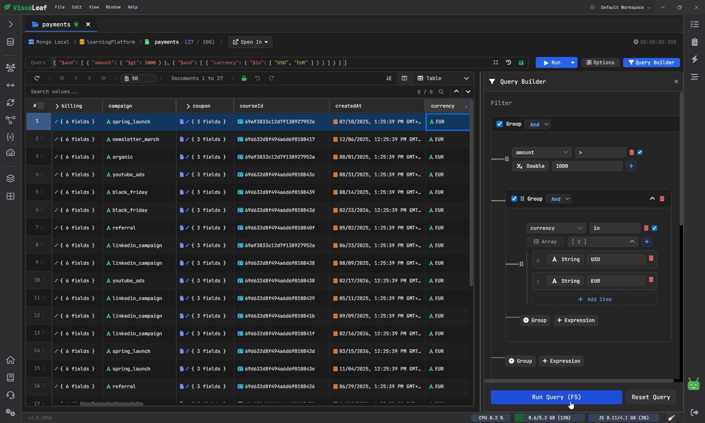This screenshot has width=705, height=423.
Task: Click the save query icon
Action: 521,63
